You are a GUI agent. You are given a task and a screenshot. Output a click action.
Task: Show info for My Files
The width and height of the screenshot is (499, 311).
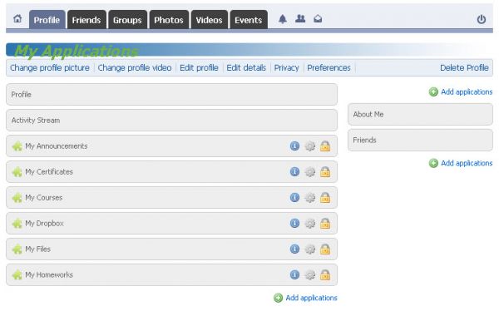point(294,249)
